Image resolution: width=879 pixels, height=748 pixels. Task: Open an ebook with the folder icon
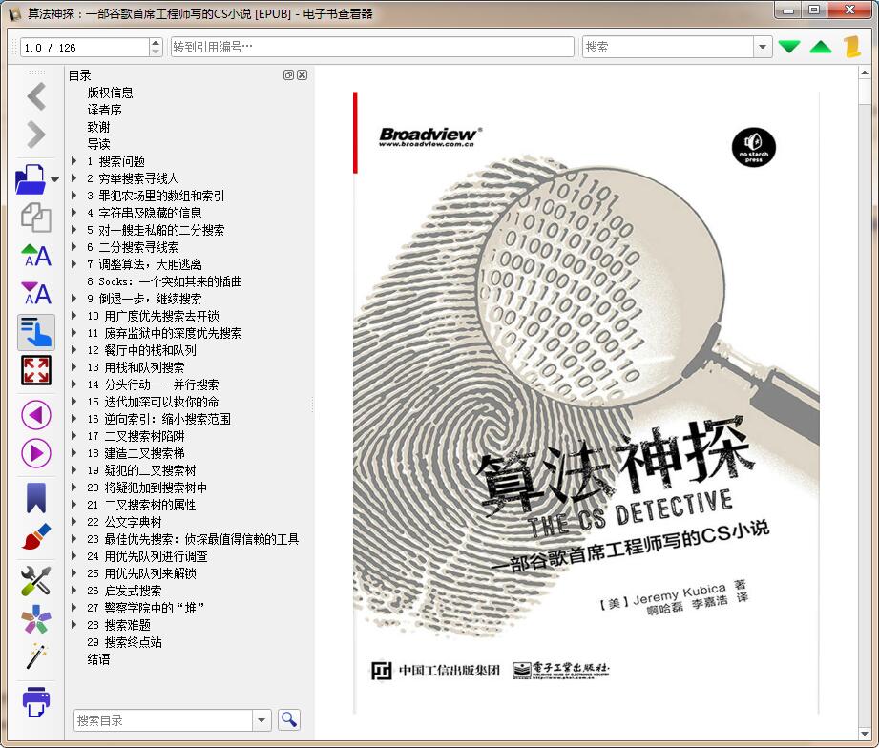31,179
